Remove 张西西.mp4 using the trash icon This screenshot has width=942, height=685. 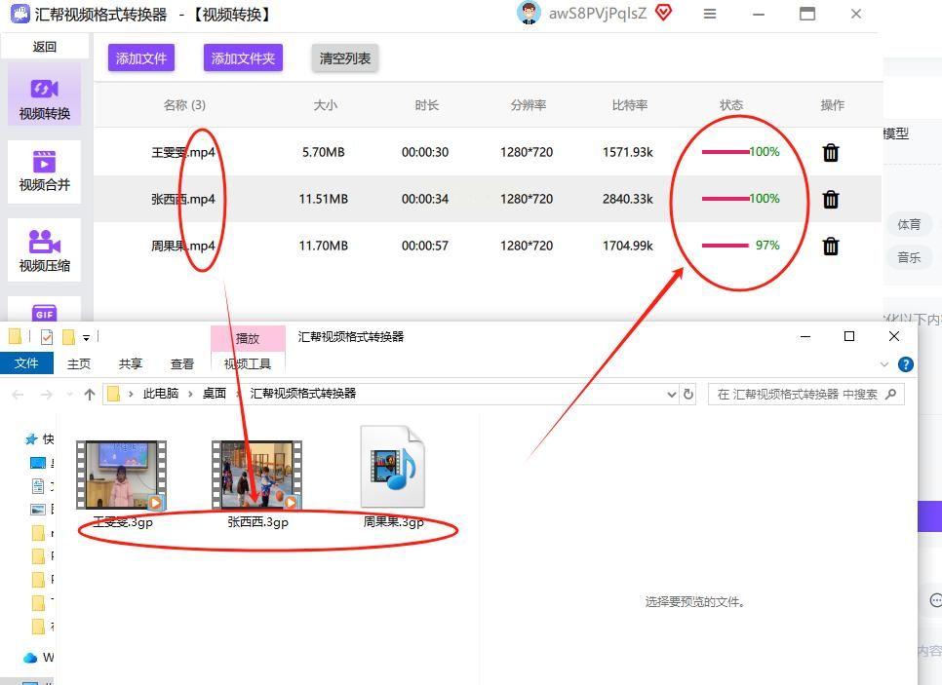[x=831, y=199]
